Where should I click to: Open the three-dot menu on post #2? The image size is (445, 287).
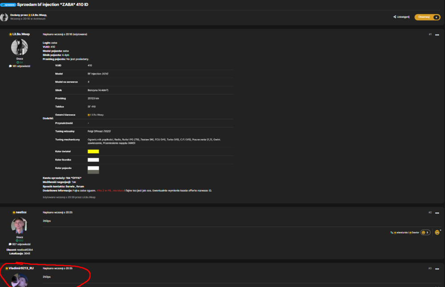(x=437, y=213)
